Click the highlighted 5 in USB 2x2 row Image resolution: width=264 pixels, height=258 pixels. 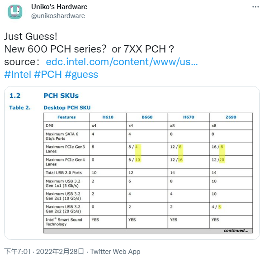point(219,206)
